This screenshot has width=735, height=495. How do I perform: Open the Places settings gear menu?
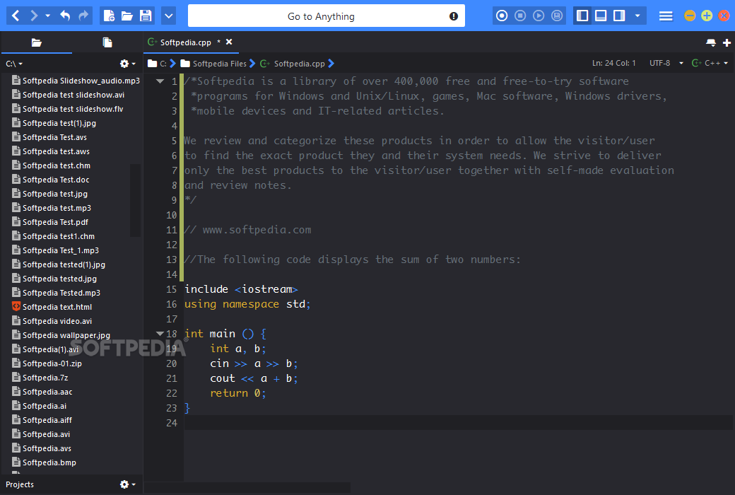[x=127, y=64]
